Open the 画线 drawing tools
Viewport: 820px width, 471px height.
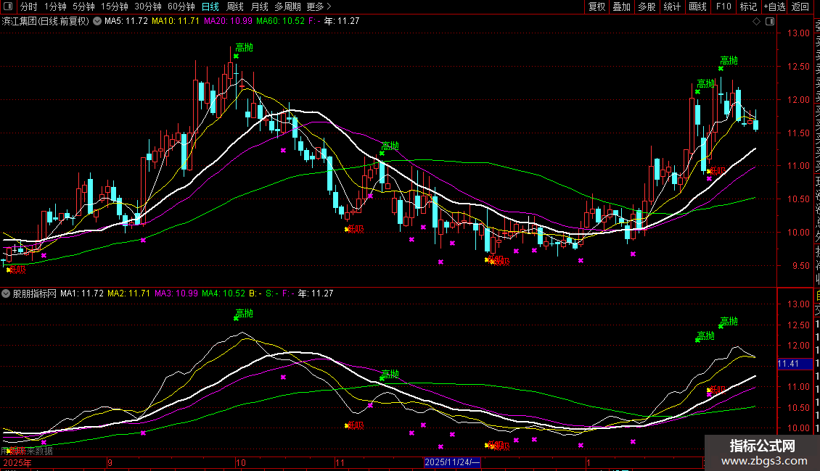pos(697,7)
